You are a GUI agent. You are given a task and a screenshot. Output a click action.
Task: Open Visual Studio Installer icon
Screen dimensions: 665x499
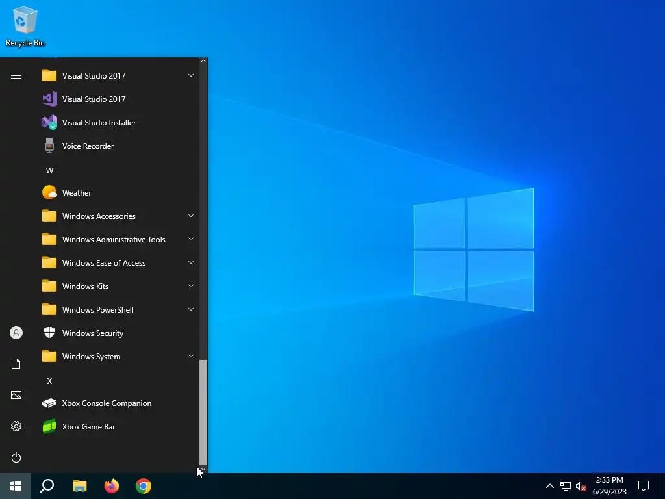point(49,122)
